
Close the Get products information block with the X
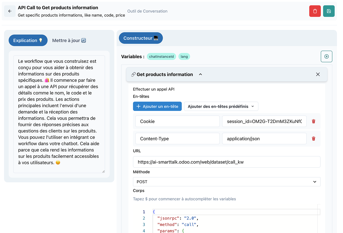tap(318, 74)
